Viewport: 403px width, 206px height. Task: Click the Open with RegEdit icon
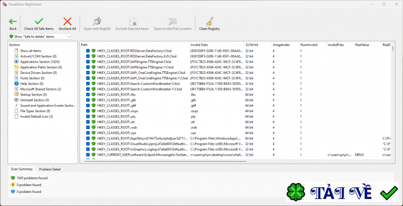(97, 21)
